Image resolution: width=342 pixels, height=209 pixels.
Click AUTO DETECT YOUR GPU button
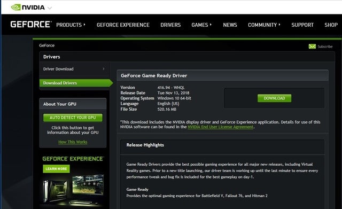[73, 118]
